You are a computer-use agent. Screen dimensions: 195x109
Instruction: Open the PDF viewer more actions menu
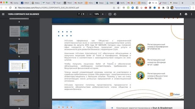pyautogui.click(x=191, y=14)
